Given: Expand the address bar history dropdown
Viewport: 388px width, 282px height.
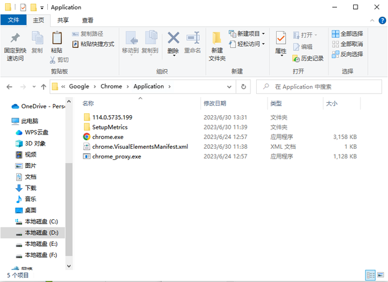Looking at the screenshot, I should click(229, 87).
